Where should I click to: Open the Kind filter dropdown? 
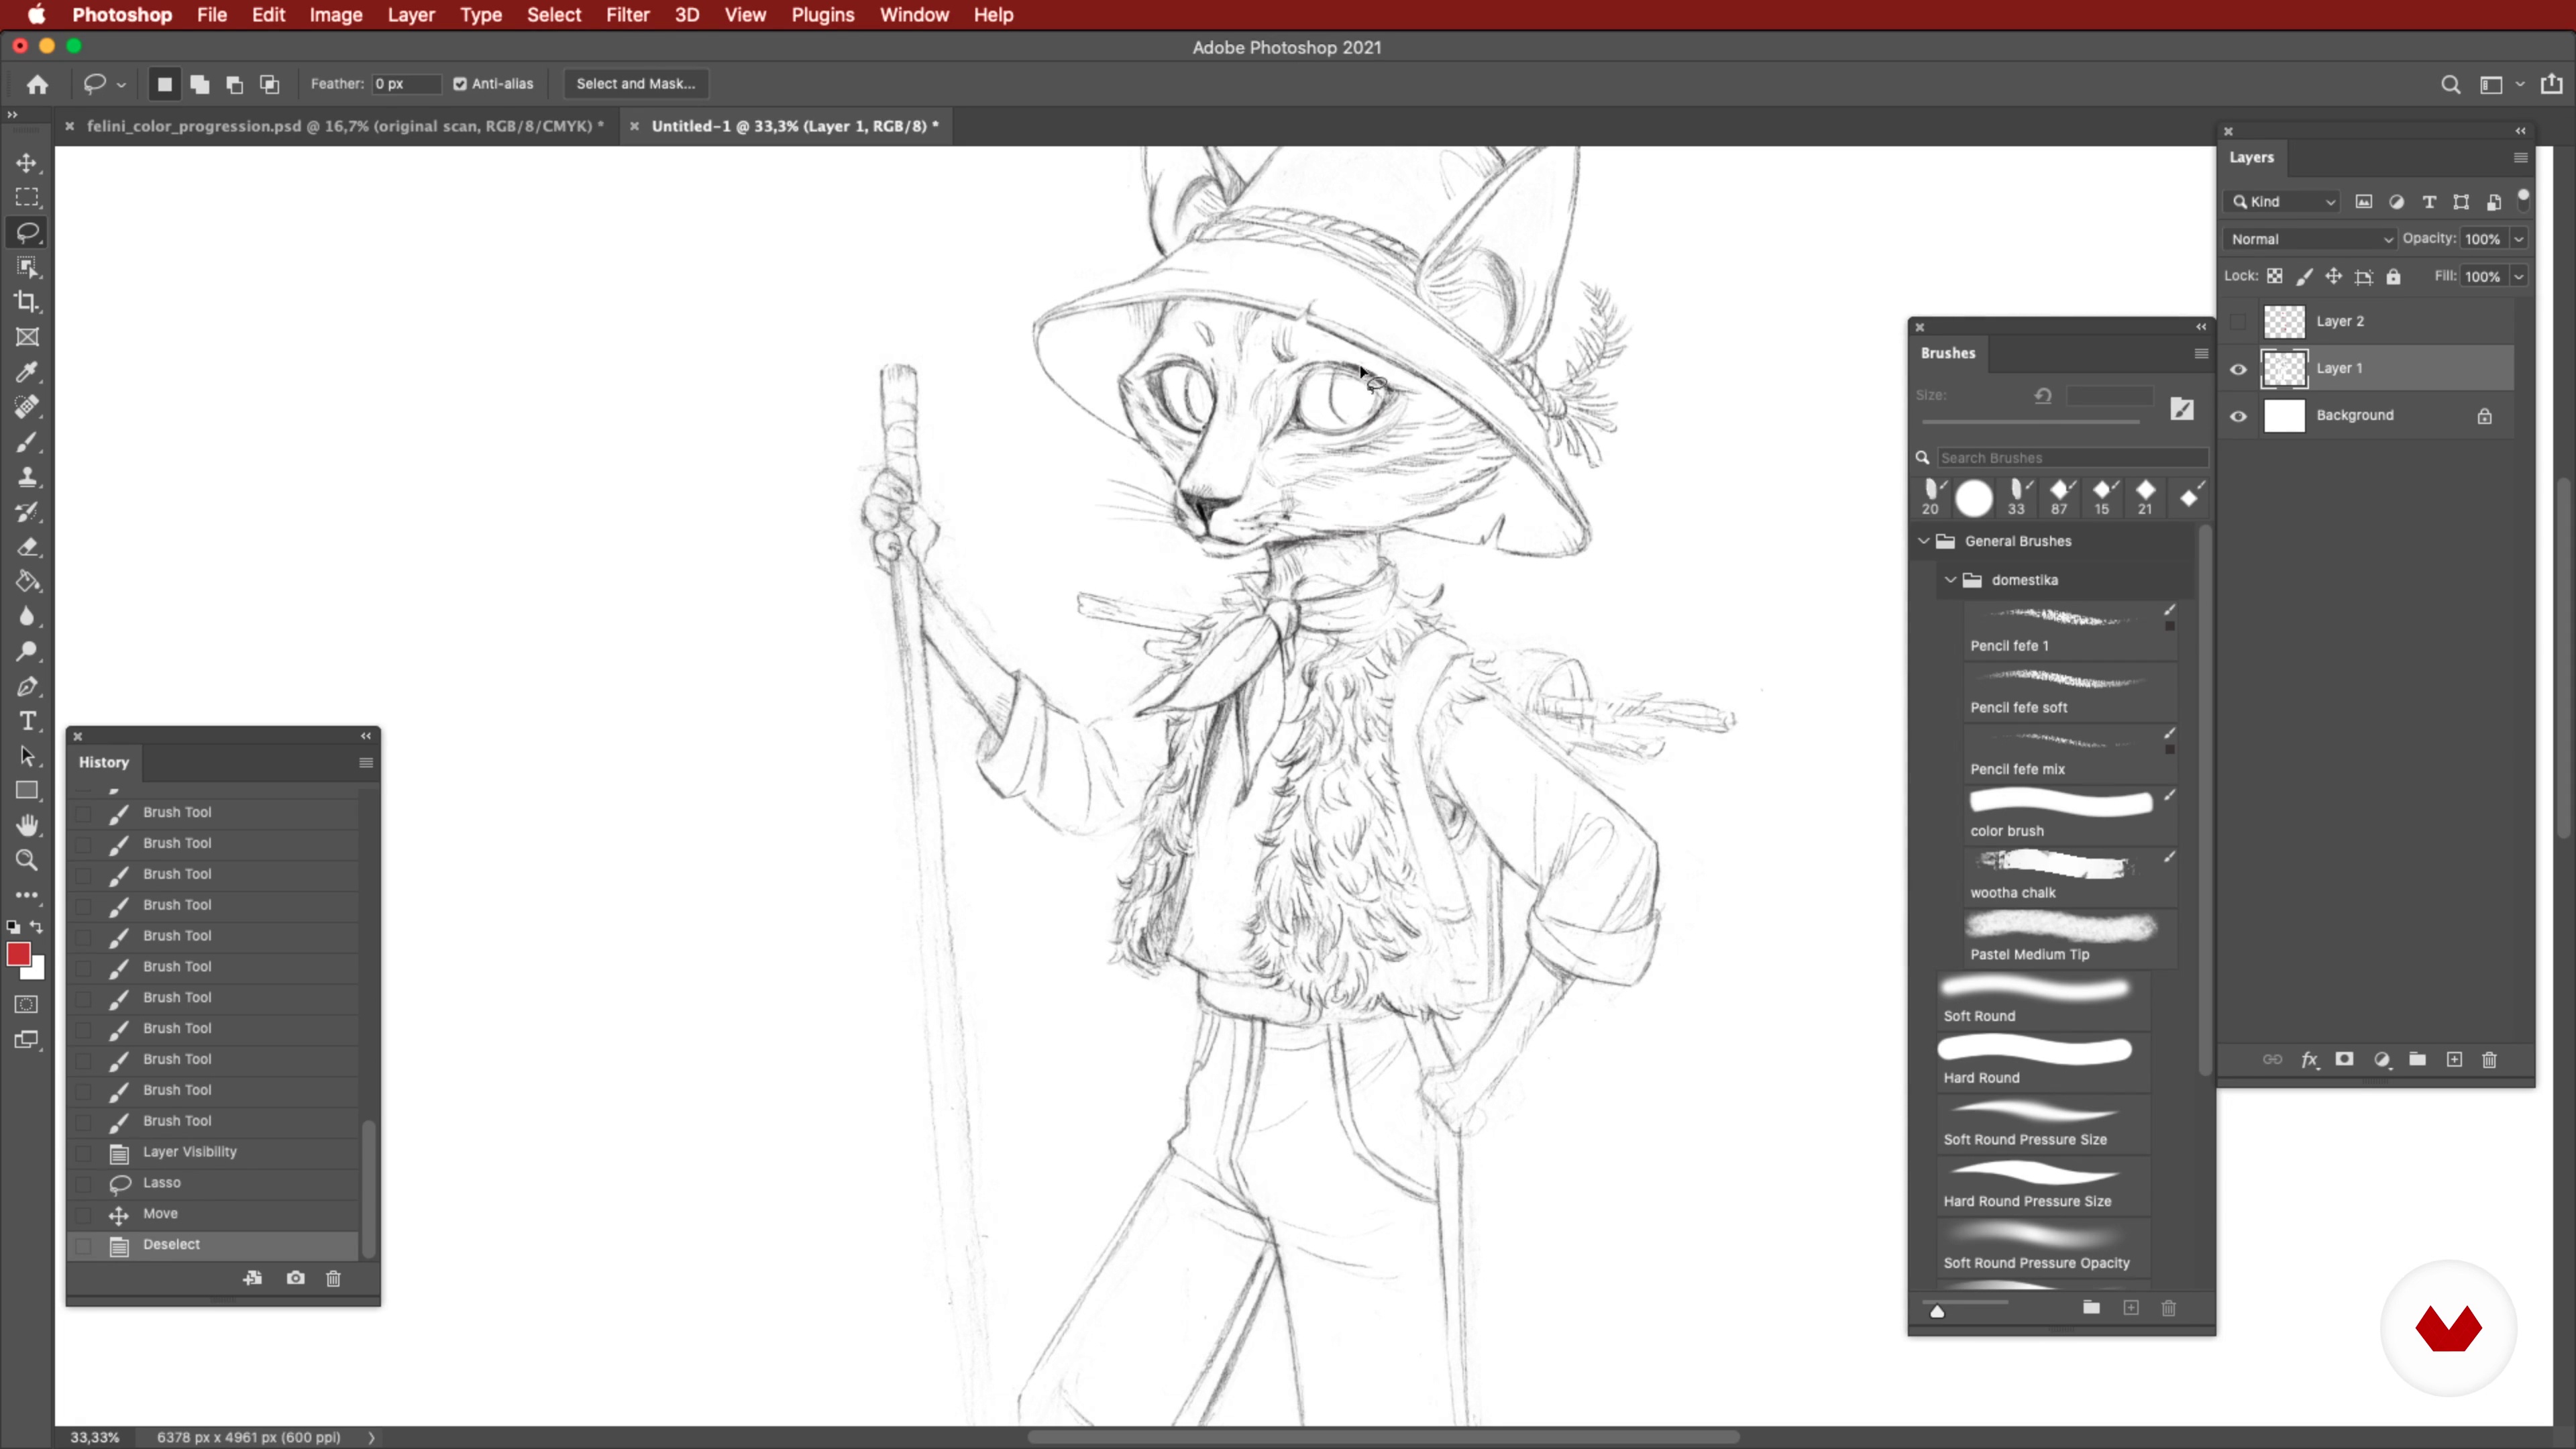pos(2283,201)
